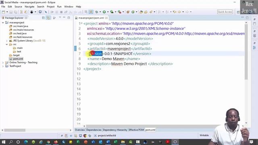This screenshot has height=145, width=258.
Task: Switch to the Dependencies tab
Action: pyautogui.click(x=94, y=130)
